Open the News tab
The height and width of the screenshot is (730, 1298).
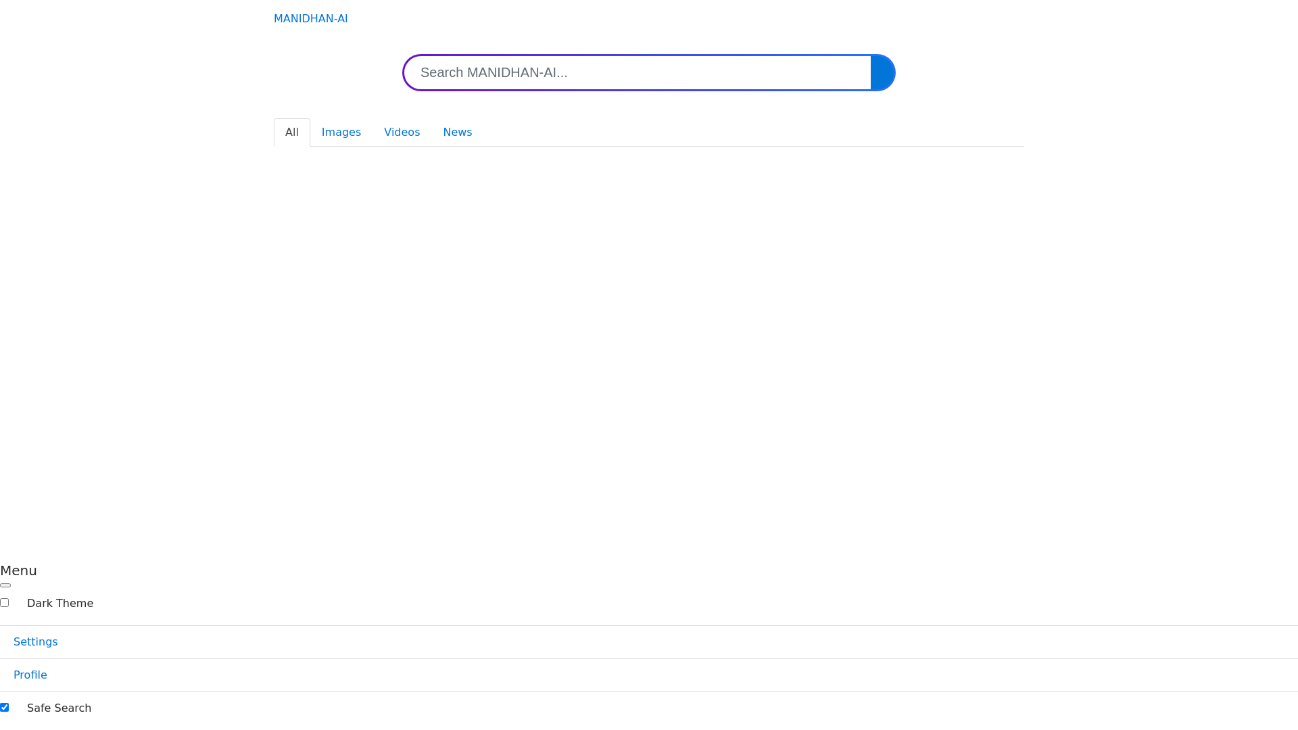457,132
